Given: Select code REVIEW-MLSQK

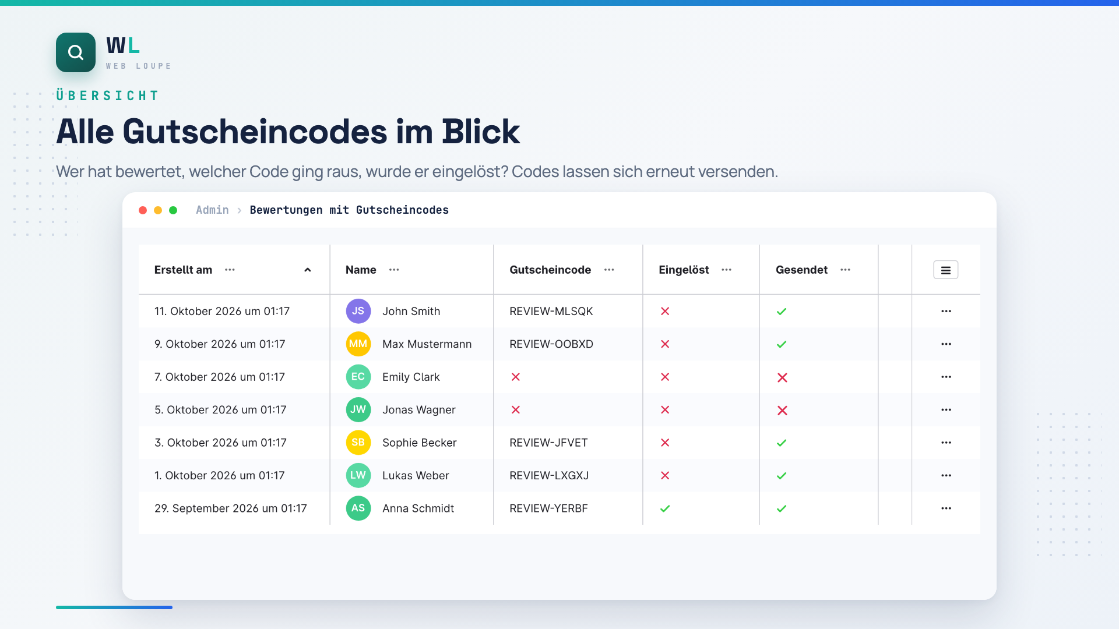Looking at the screenshot, I should point(551,311).
